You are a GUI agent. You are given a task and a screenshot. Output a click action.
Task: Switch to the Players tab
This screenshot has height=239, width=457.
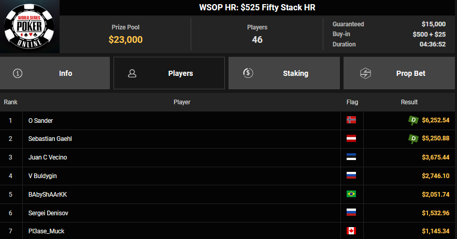tap(169, 73)
